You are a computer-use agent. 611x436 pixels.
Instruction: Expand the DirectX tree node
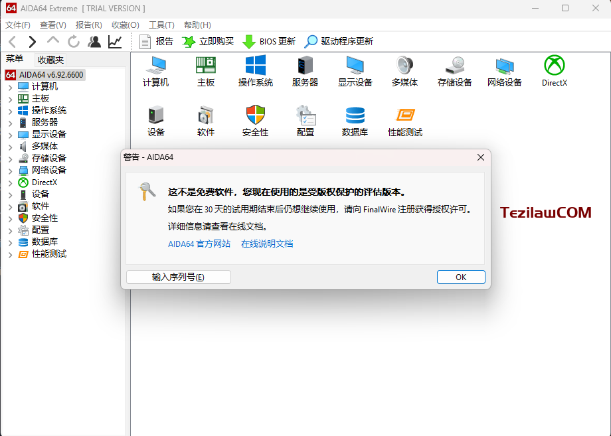pyautogui.click(x=11, y=183)
